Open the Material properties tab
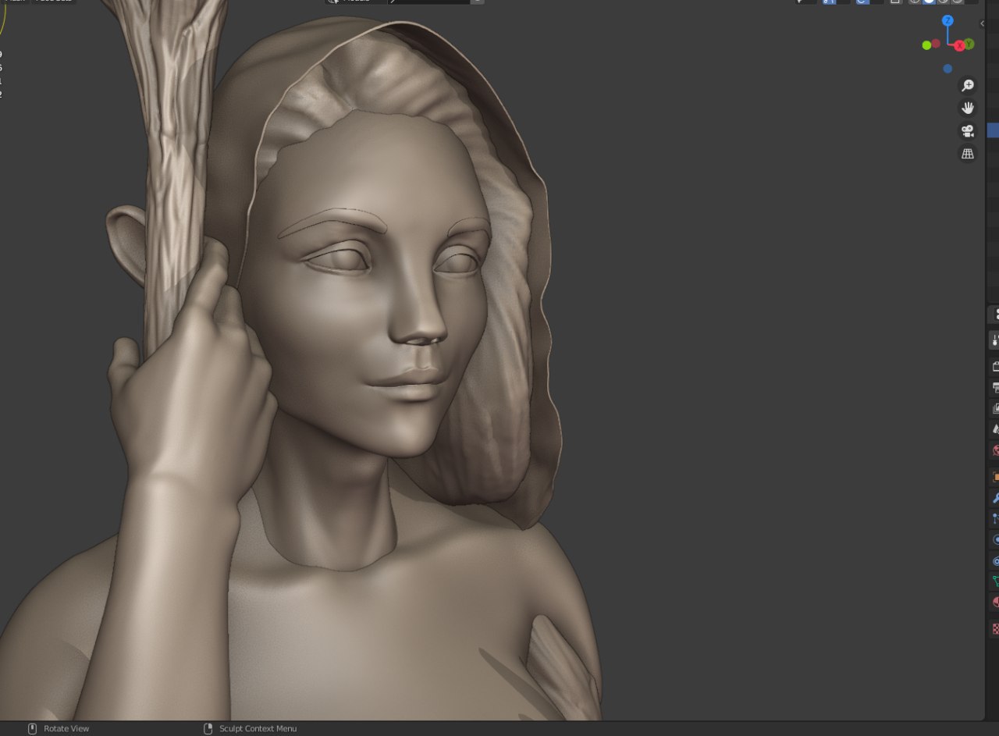This screenshot has width=999, height=736. [995, 602]
